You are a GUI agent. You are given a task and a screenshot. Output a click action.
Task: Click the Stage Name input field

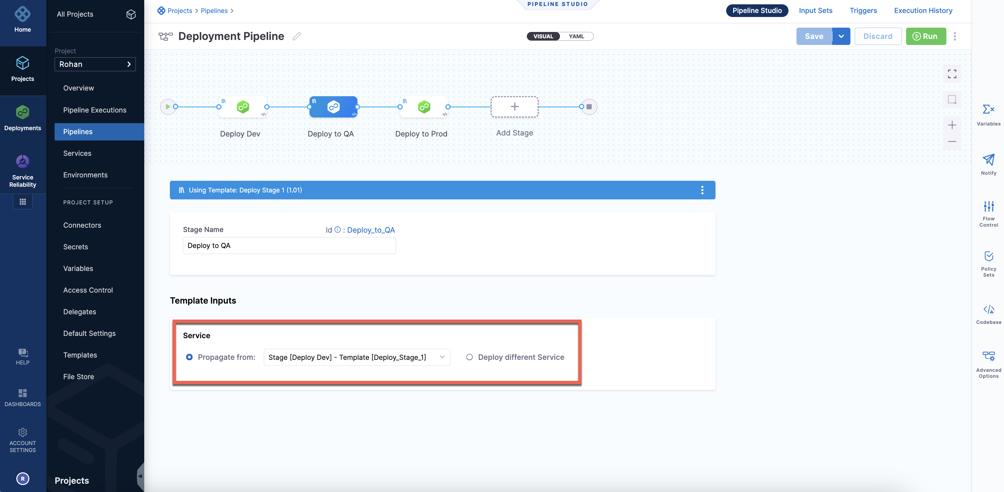pyautogui.click(x=289, y=246)
